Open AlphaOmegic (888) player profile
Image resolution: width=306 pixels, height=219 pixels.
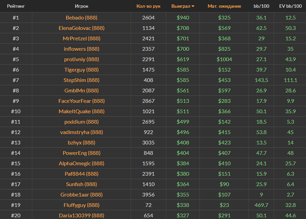click(81, 163)
